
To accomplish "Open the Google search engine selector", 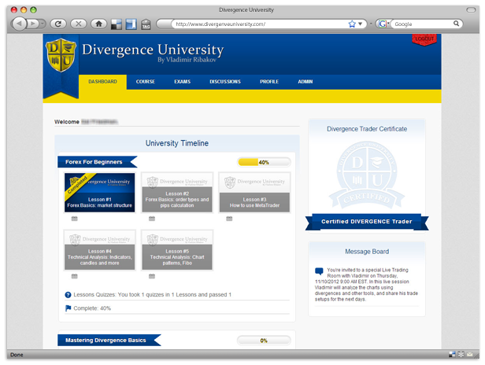I will [383, 24].
